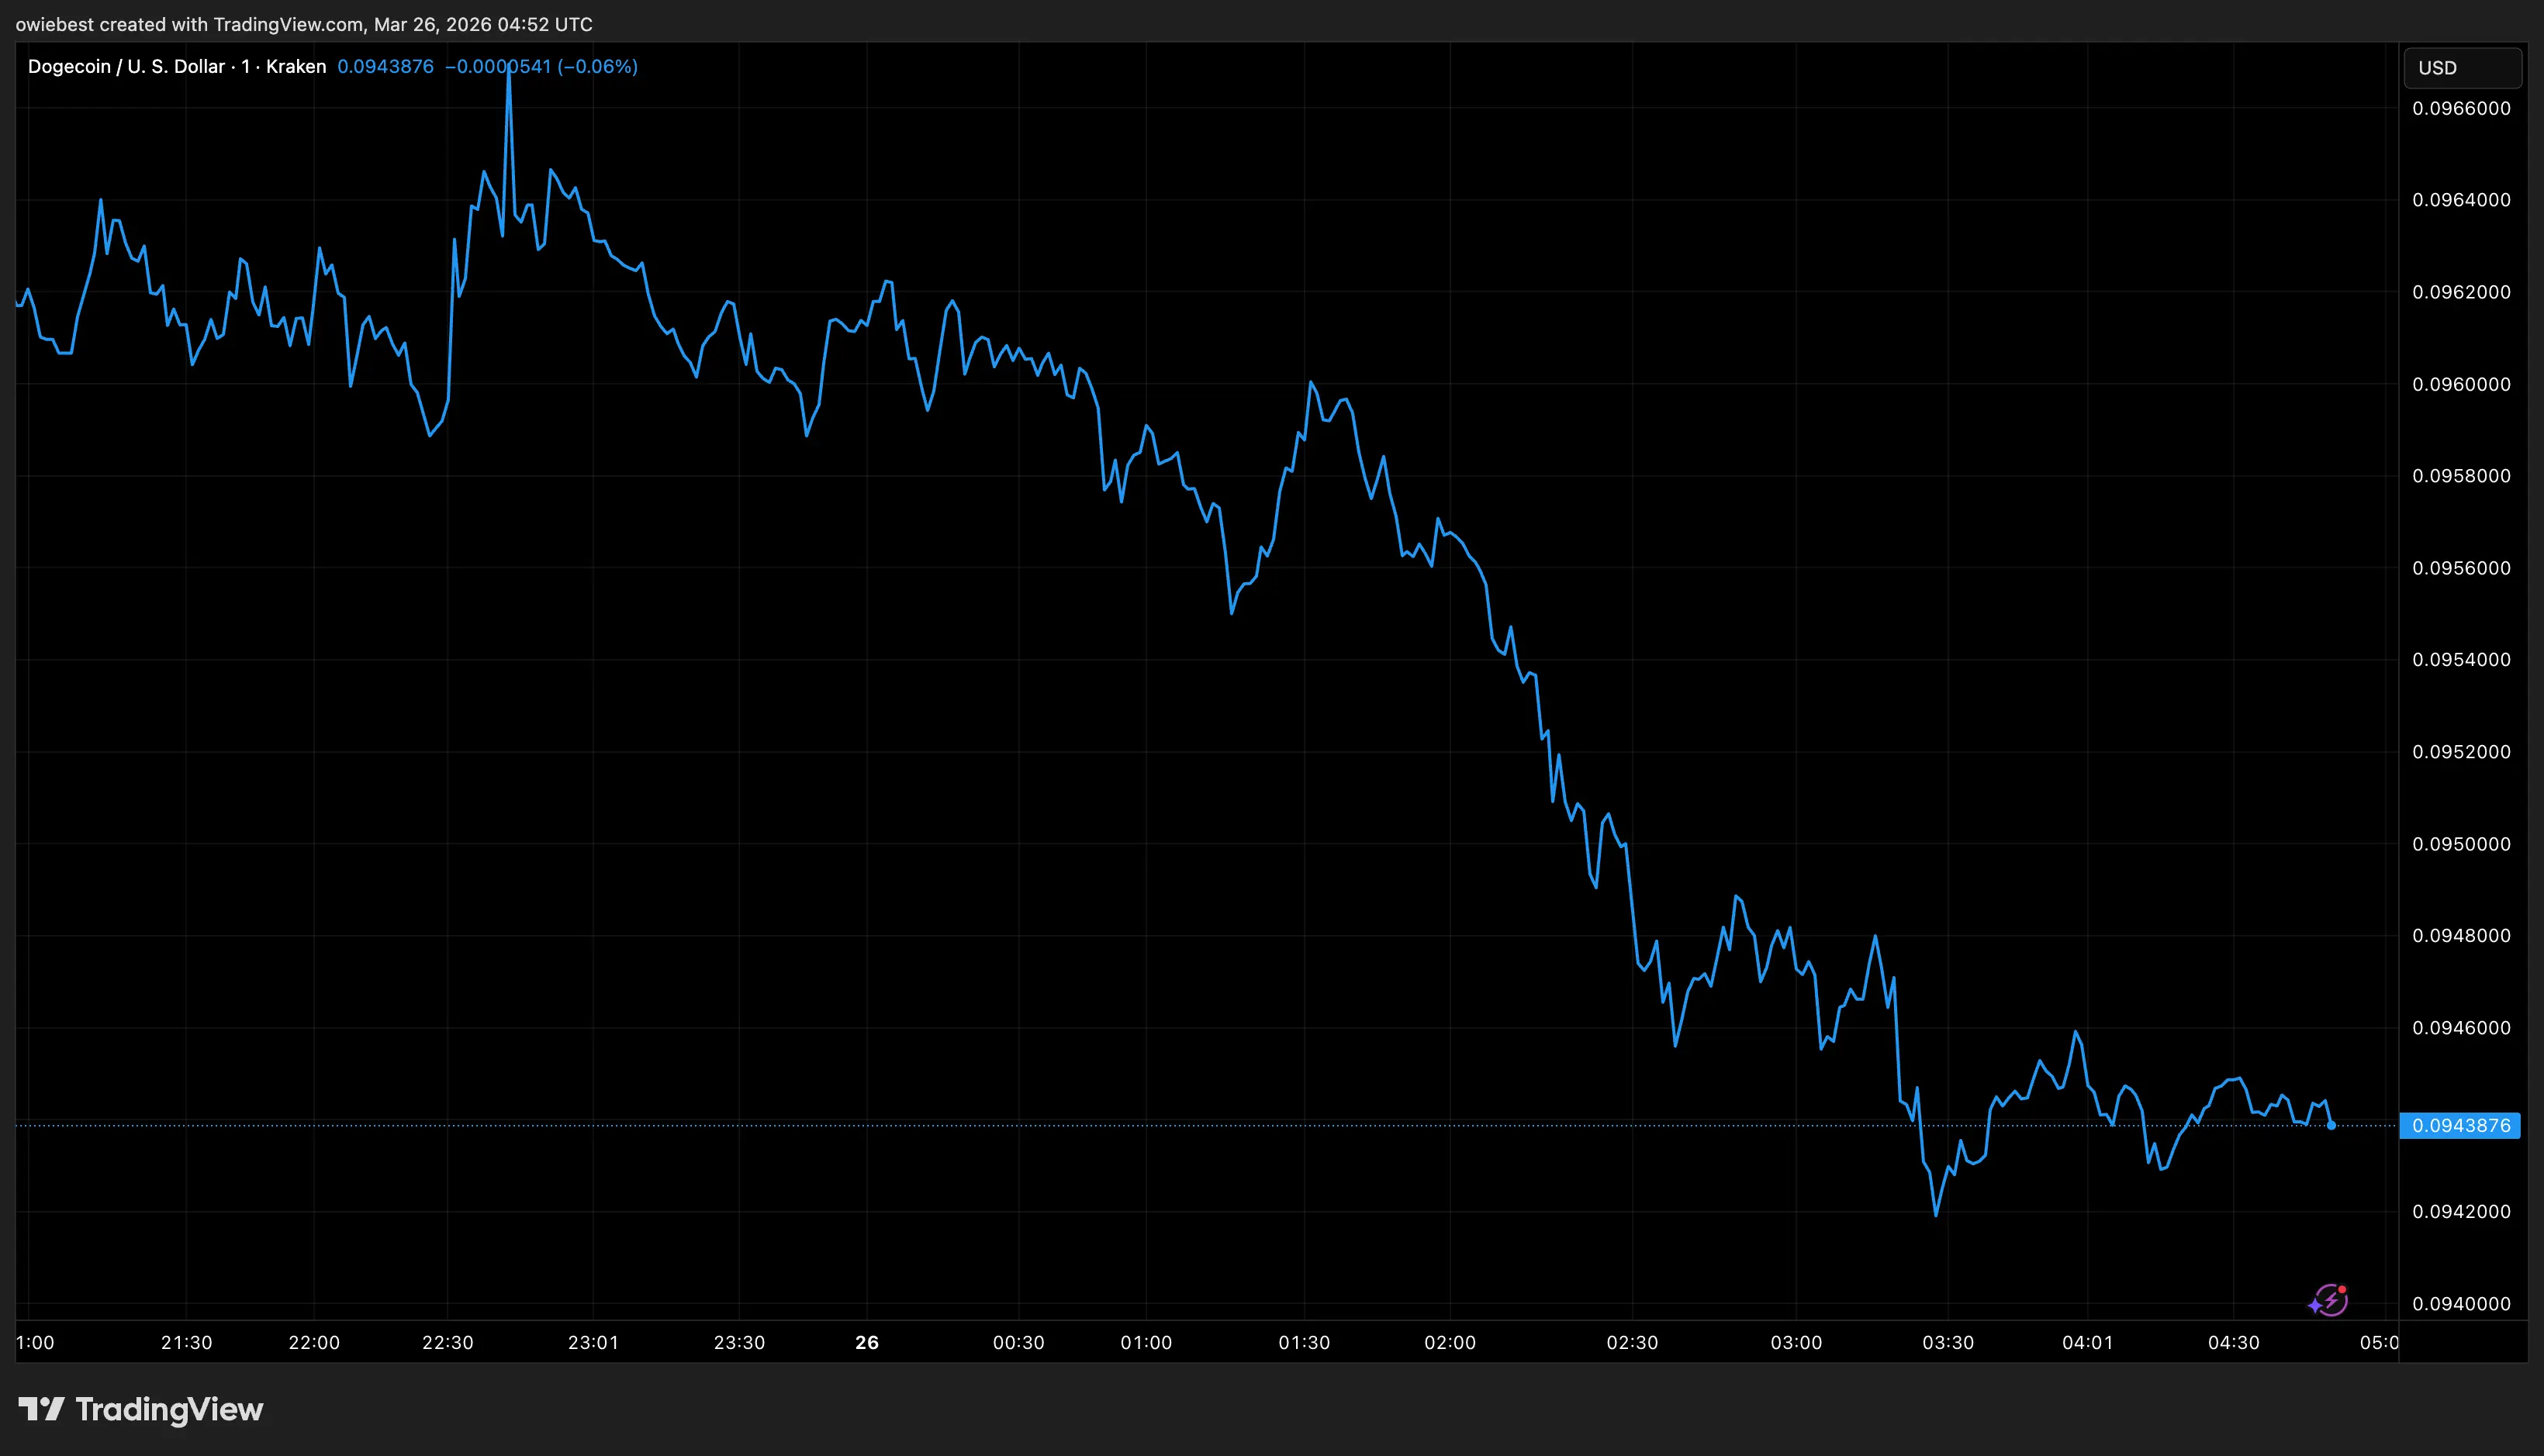This screenshot has width=2544, height=1456.
Task: Click the blue last-price dot on the chart line
Action: (2332, 1125)
